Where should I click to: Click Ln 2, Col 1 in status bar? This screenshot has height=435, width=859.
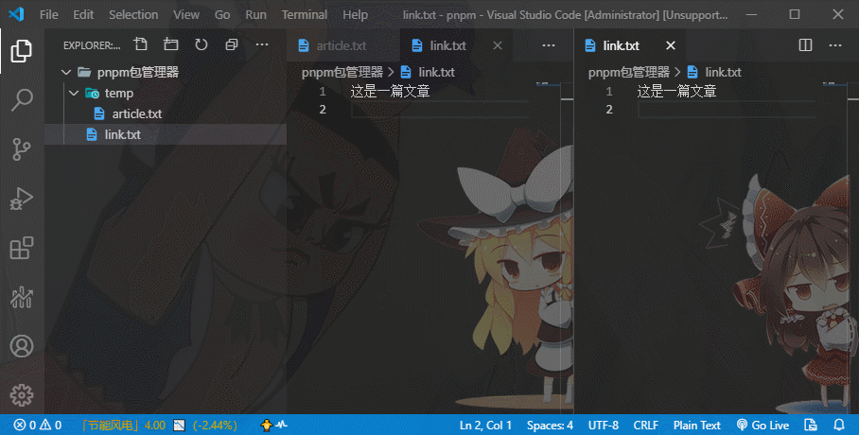pos(485,426)
